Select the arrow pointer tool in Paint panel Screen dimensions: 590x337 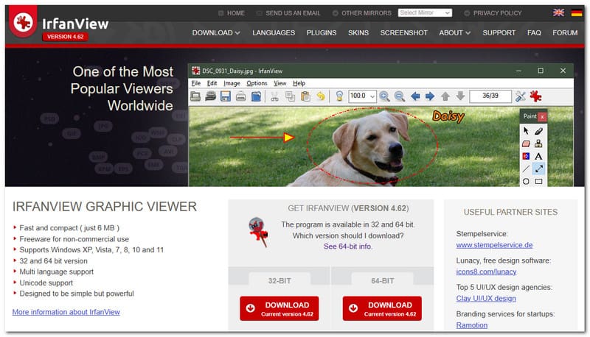(x=526, y=130)
